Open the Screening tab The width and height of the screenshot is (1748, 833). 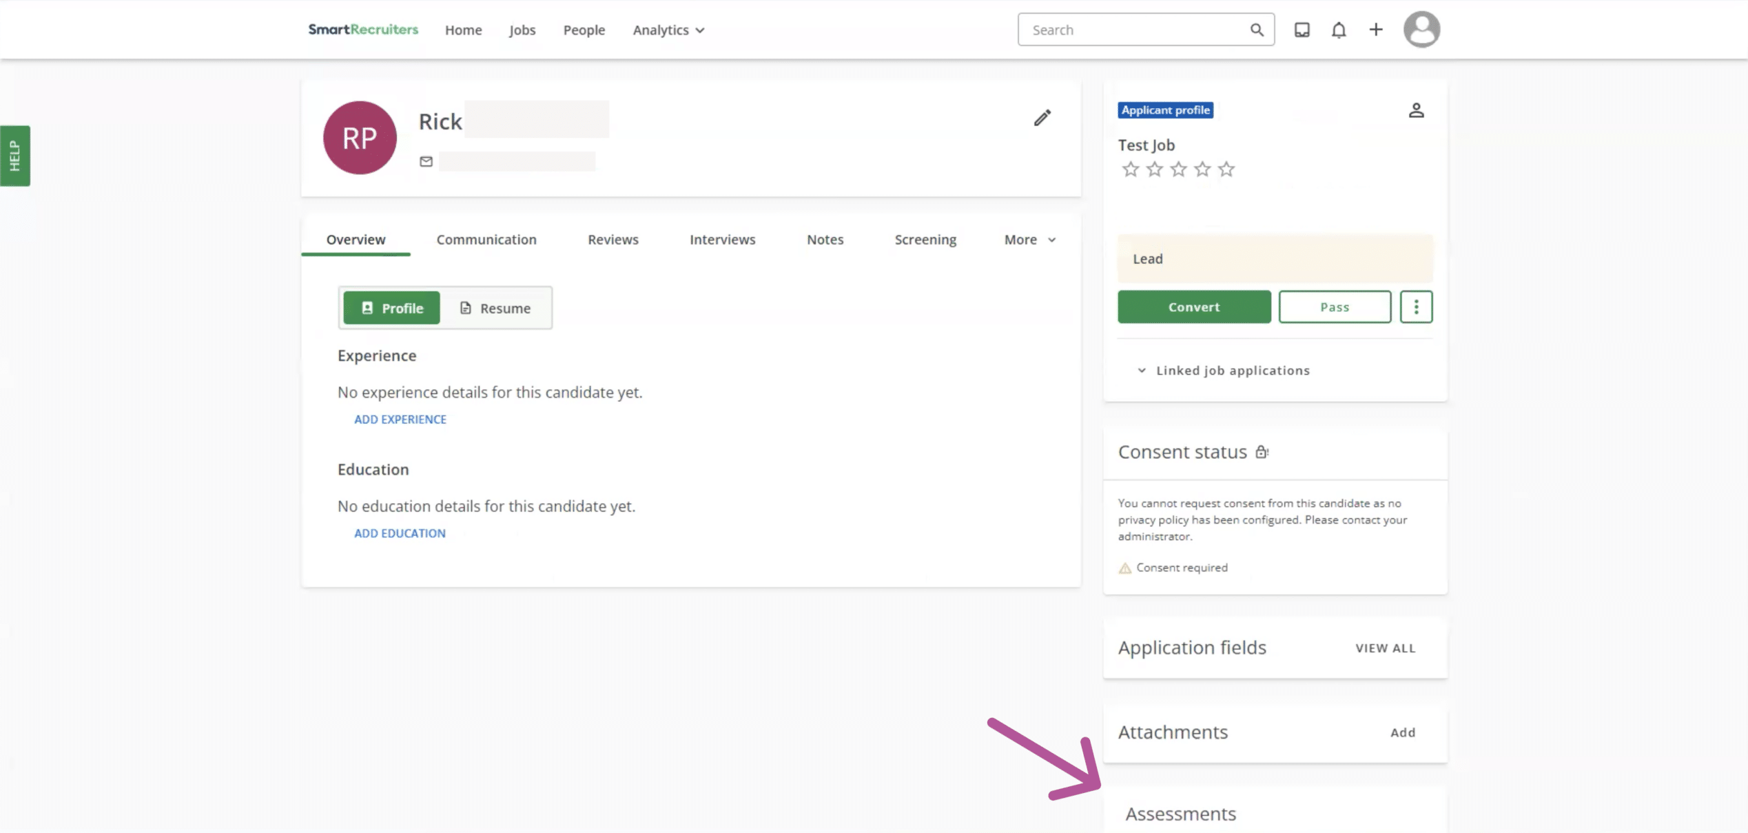[x=925, y=239]
